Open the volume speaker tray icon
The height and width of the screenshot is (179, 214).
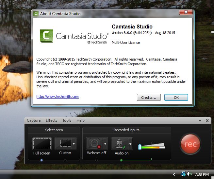point(189,174)
